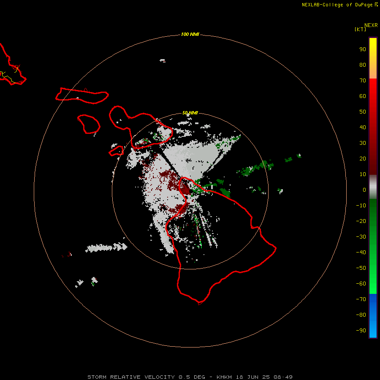Click the 20 knot scale label
The height and width of the screenshot is (380, 380).
[363, 159]
